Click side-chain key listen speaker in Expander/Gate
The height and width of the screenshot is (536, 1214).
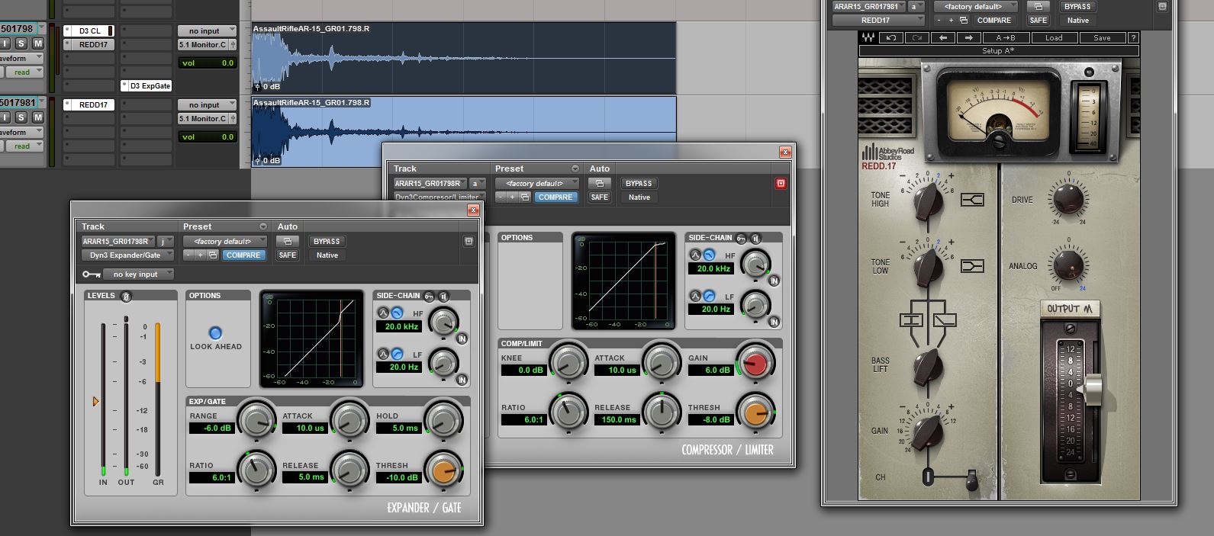[x=444, y=296]
